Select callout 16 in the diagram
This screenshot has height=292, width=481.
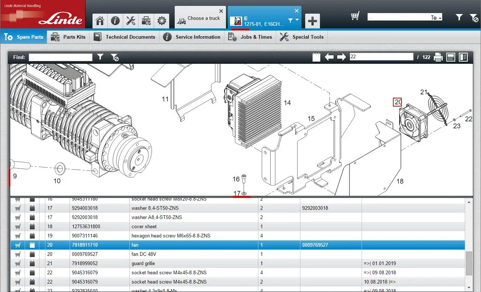pos(236,179)
